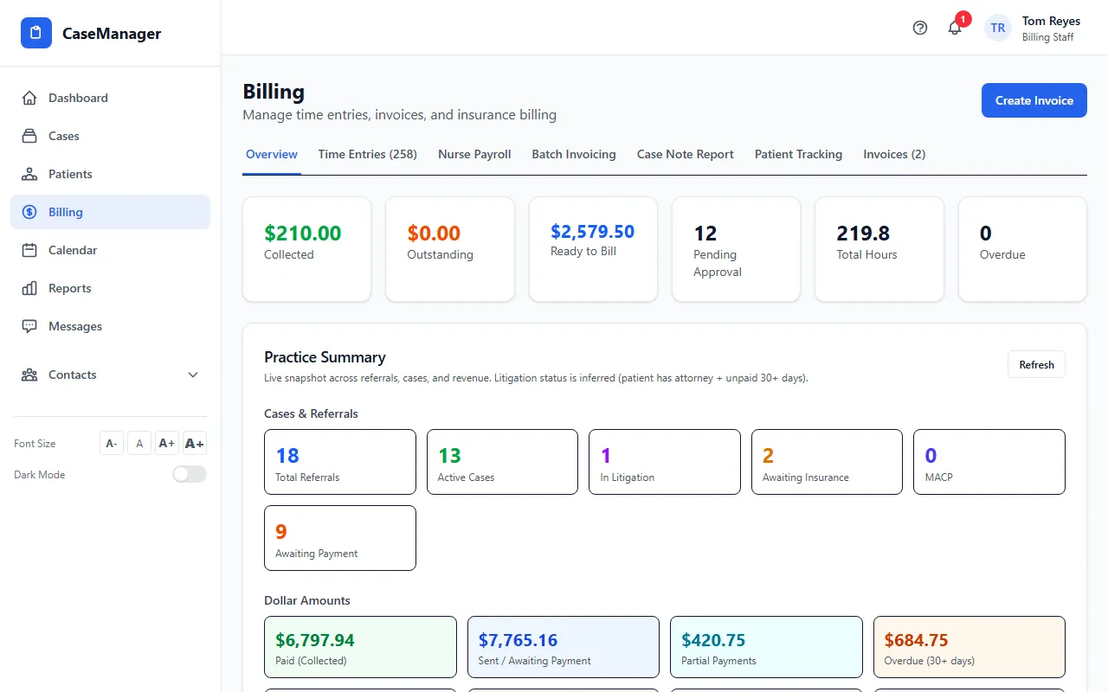Click the $420.75 Partial Payments tile
Screen dimensions: 1108x692
[766, 647]
